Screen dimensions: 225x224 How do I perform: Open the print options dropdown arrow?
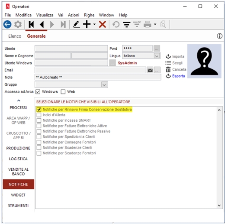coord(155,24)
